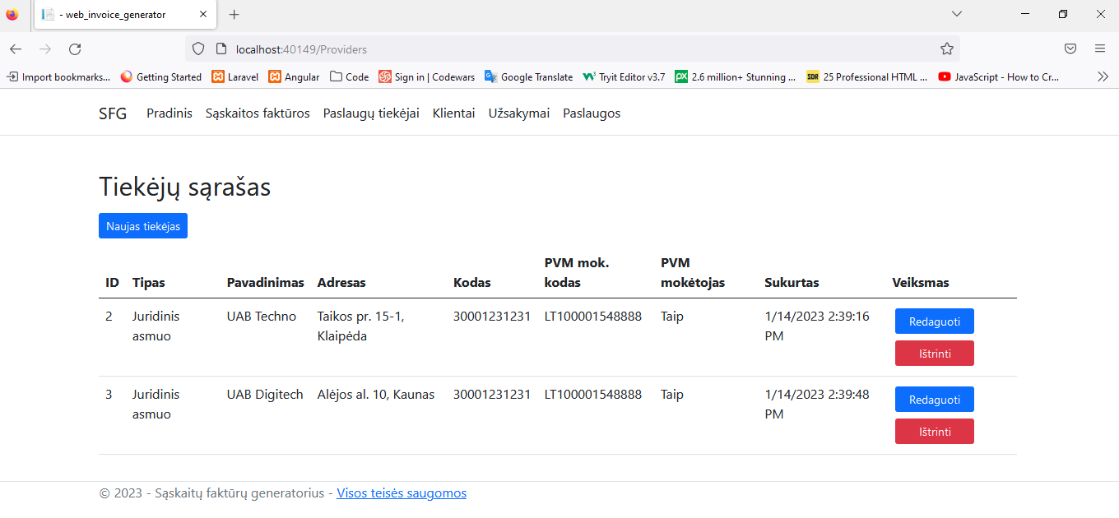Open the shield tracking protection panel
This screenshot has width=1119, height=518.
[197, 49]
